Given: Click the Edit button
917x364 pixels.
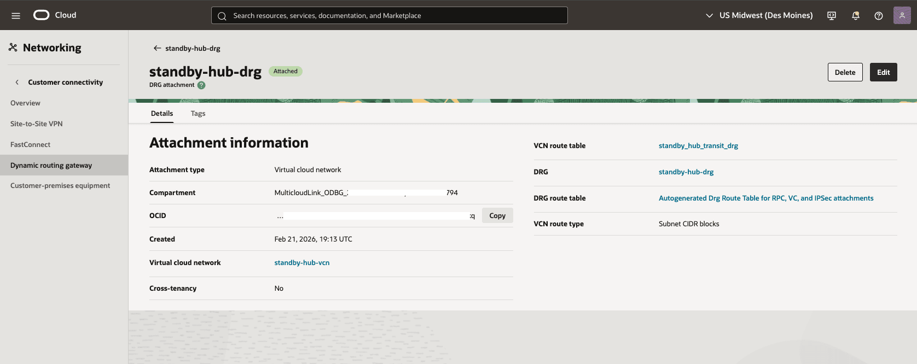Looking at the screenshot, I should pos(884,72).
